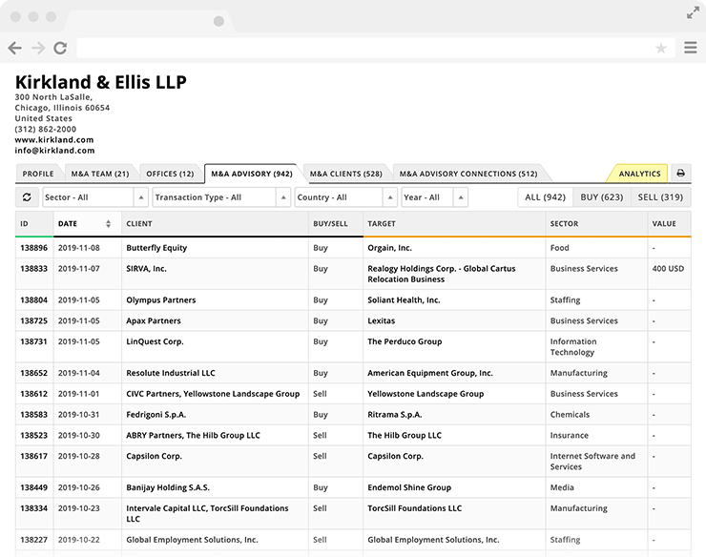Open target TorcSill Foundations LLC
This screenshot has width=706, height=557.
coord(414,508)
